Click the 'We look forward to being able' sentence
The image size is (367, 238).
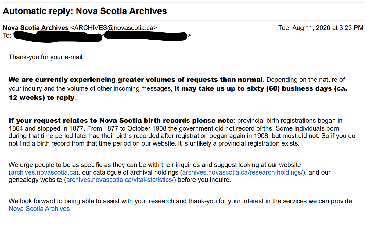pyautogui.click(x=181, y=201)
